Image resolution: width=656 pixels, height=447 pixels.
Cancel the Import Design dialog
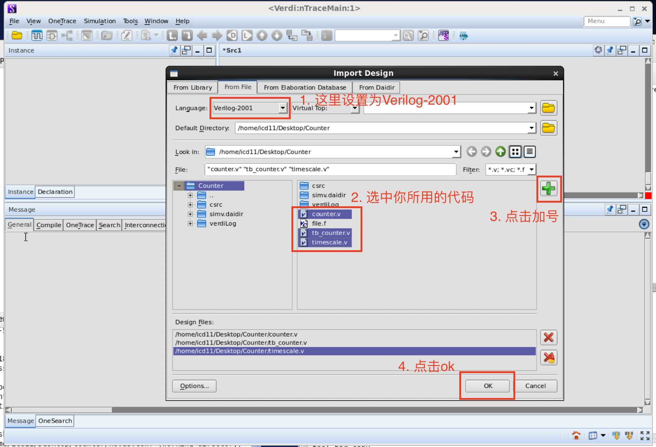536,386
